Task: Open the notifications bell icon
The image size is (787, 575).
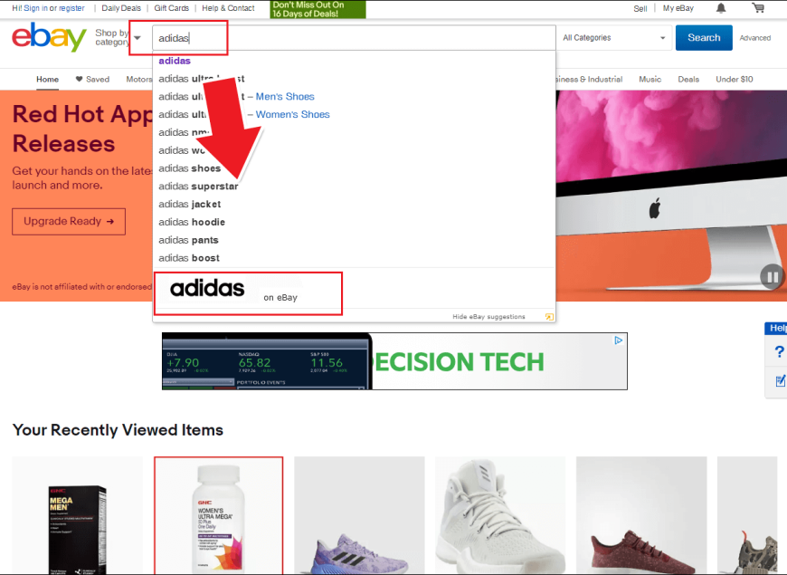Action: point(721,8)
